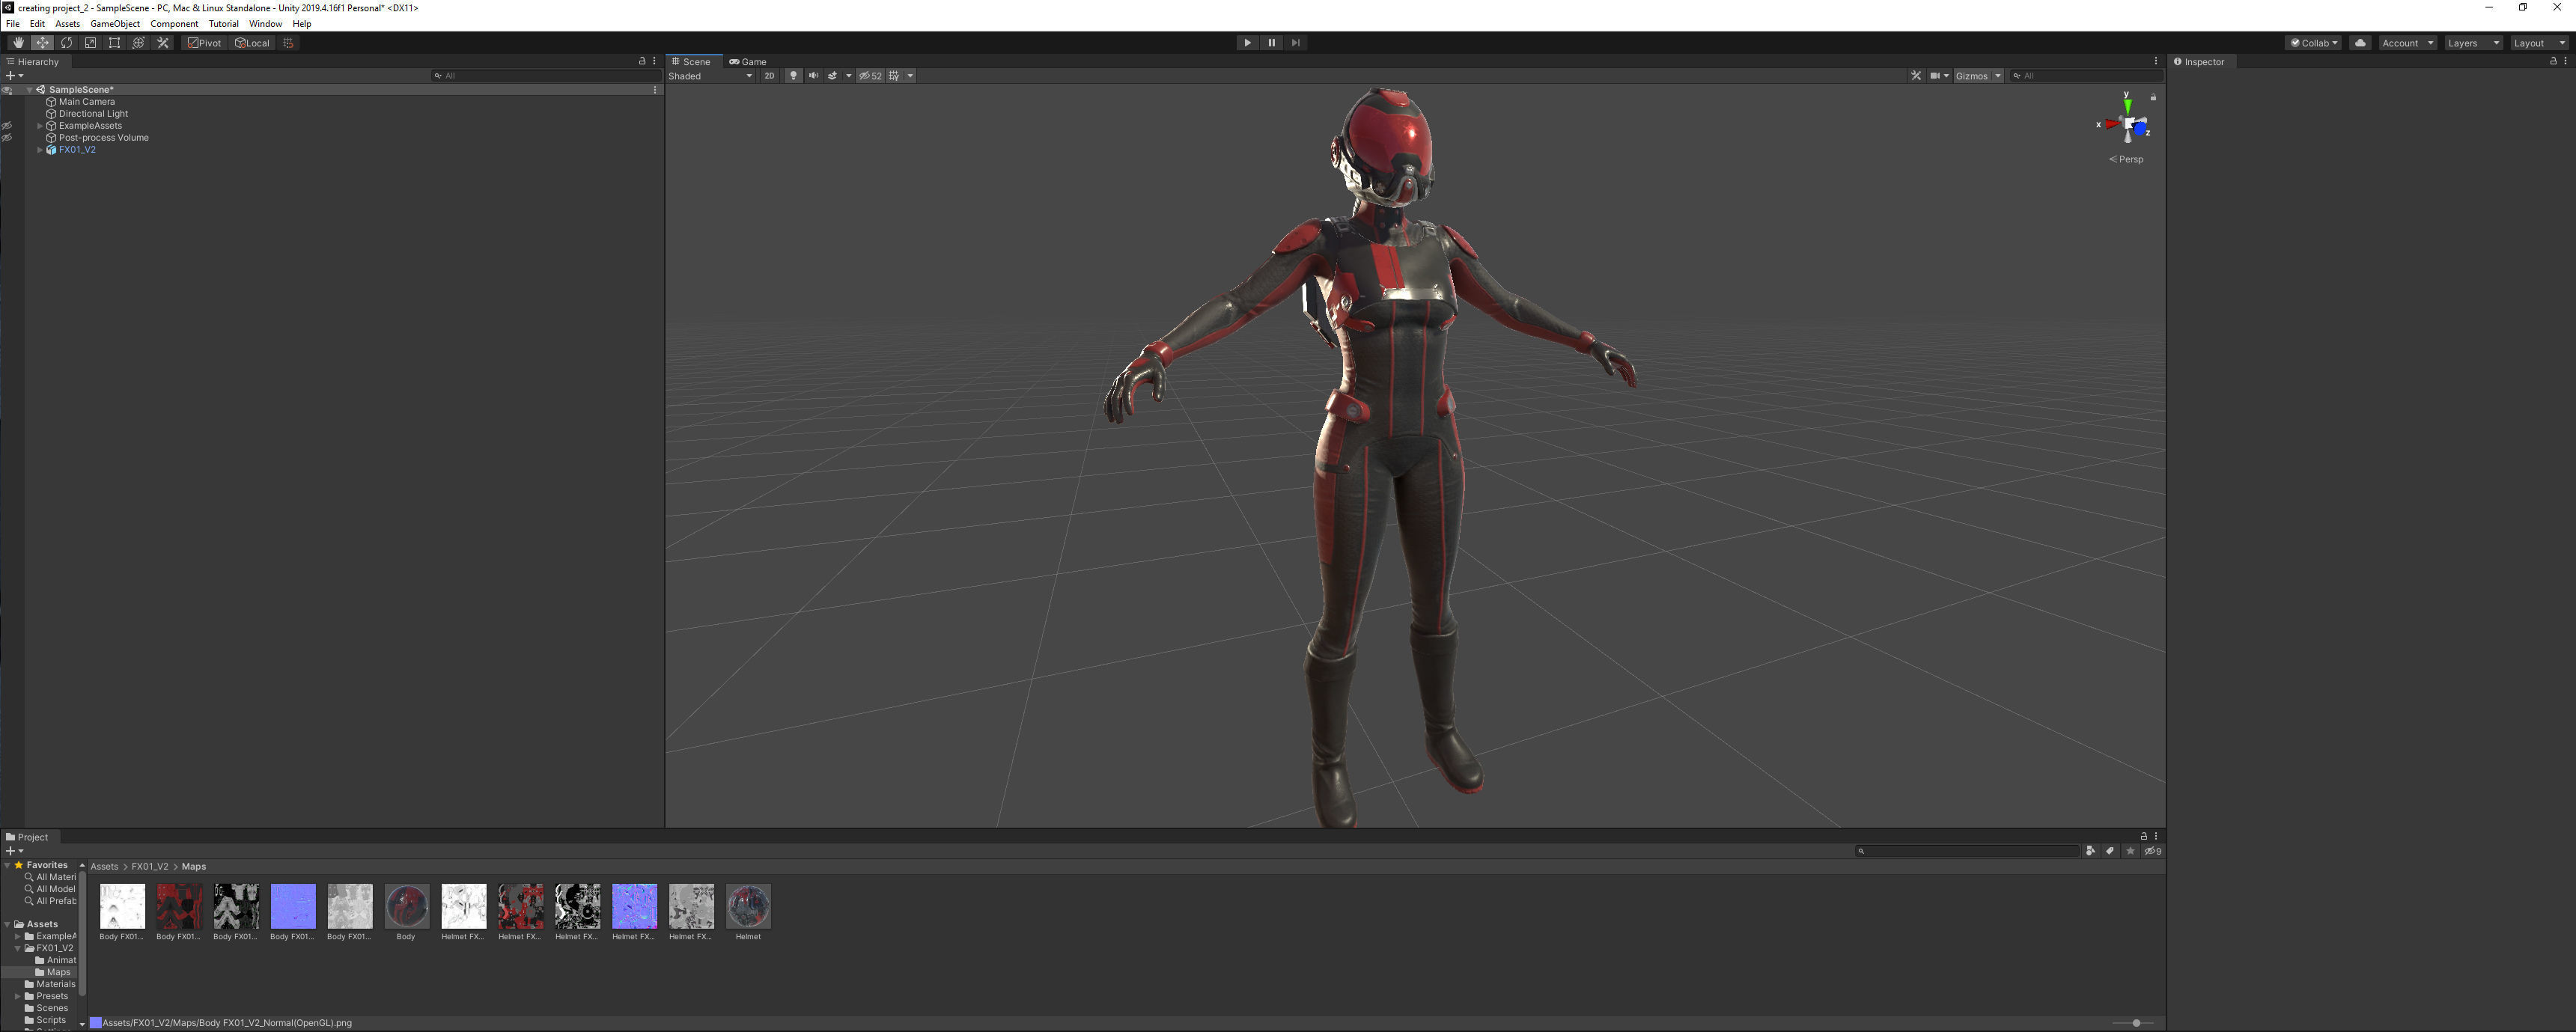Open the GameObject menu
Image resolution: width=2576 pixels, height=1032 pixels.
115,24
